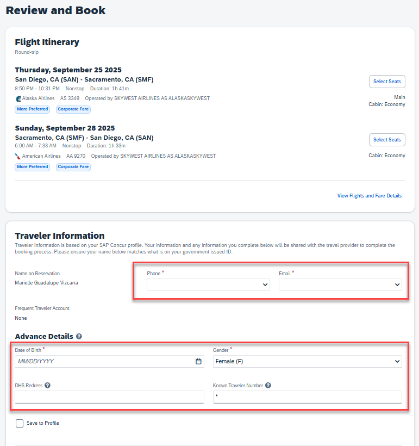This screenshot has width=419, height=446.
Task: Focus the Known Traveler Number field
Action: click(307, 397)
